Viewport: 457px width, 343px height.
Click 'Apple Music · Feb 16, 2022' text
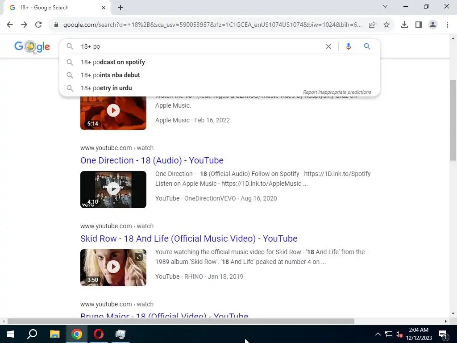[x=193, y=120]
